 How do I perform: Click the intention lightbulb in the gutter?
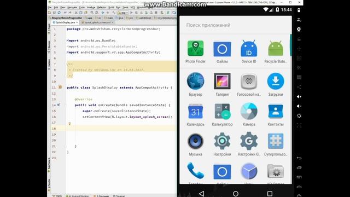point(69,124)
